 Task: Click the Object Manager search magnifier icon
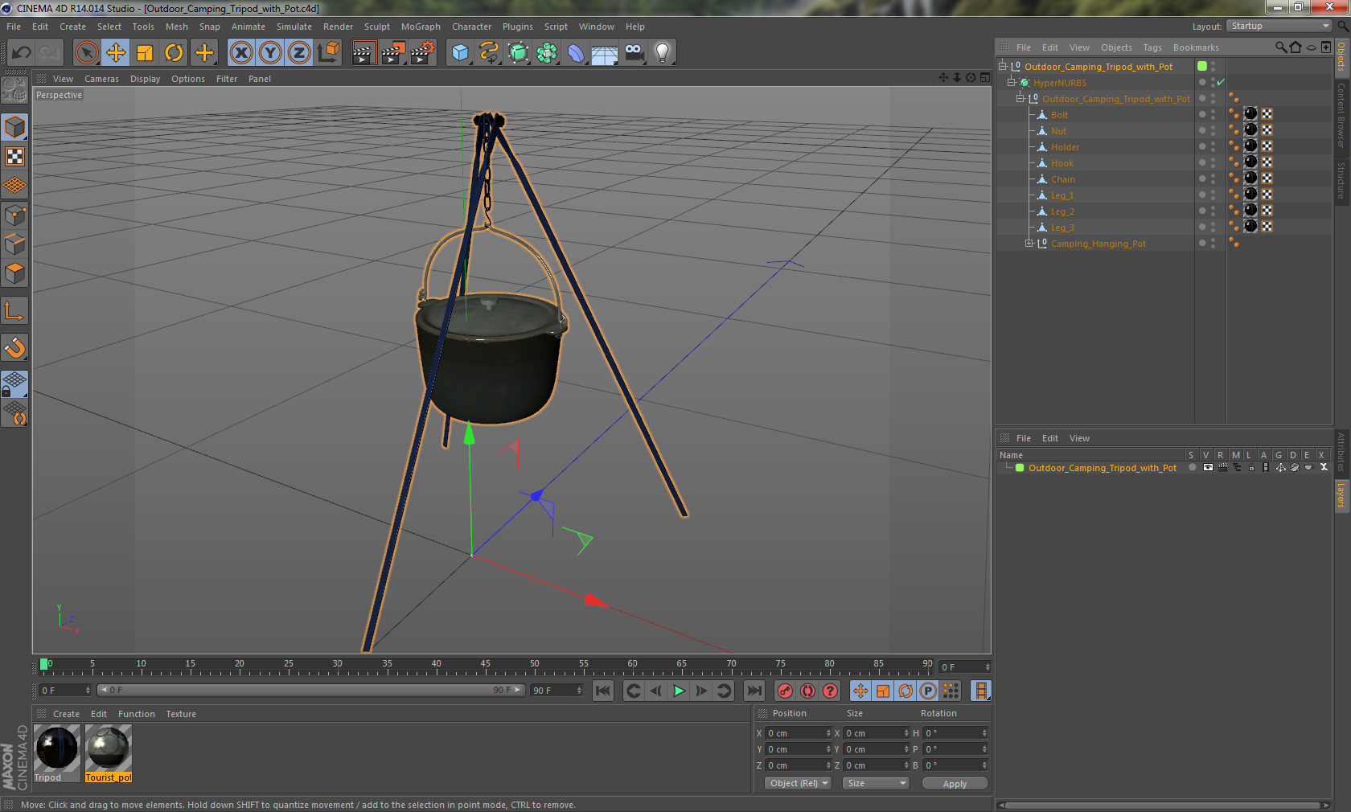click(x=1280, y=47)
